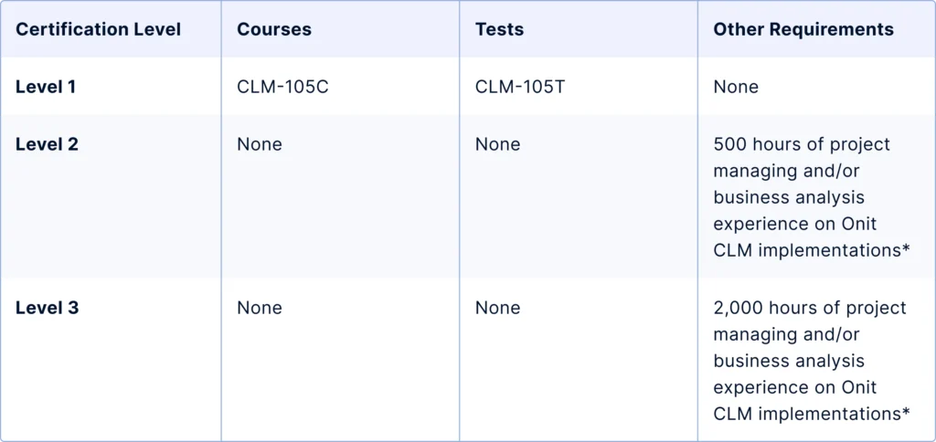This screenshot has height=442, width=936.
Task: Click "experience on Onit" in Level 2 row
Action: click(794, 225)
